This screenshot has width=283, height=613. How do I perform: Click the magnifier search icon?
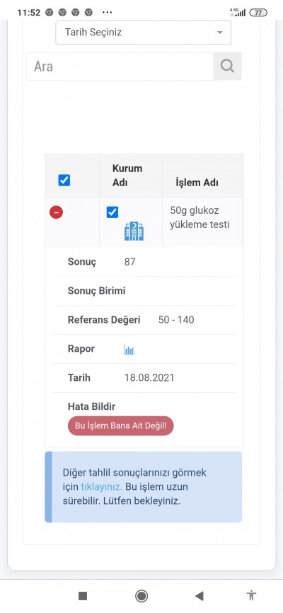227,66
